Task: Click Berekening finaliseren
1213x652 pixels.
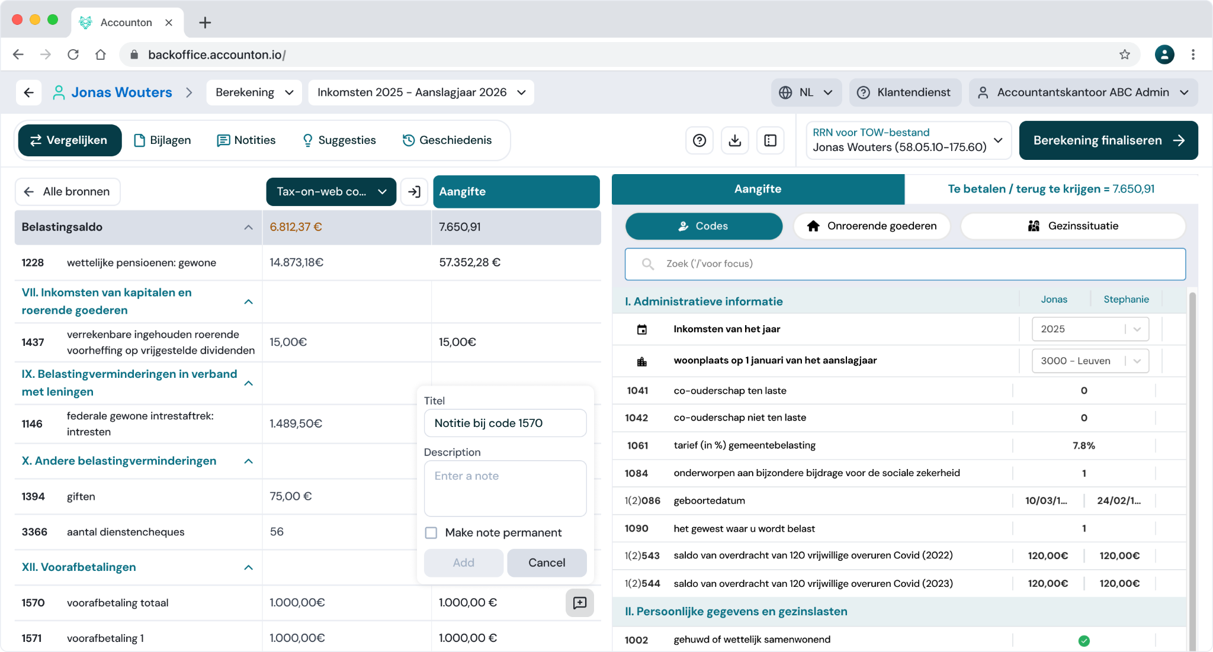Action: (x=1109, y=140)
